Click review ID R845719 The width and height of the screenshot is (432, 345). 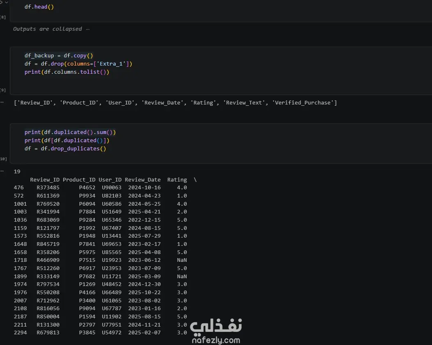(48, 244)
